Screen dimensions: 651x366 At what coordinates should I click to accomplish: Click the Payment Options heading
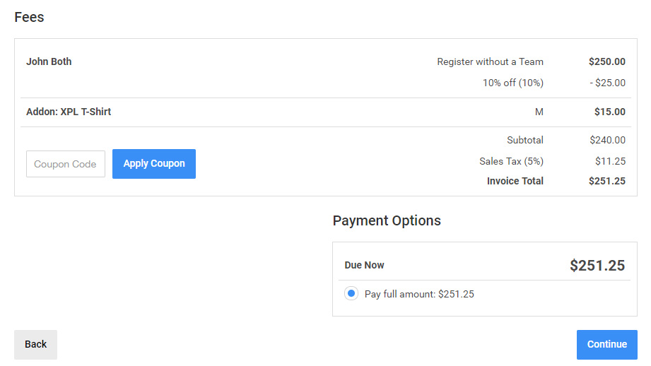387,220
